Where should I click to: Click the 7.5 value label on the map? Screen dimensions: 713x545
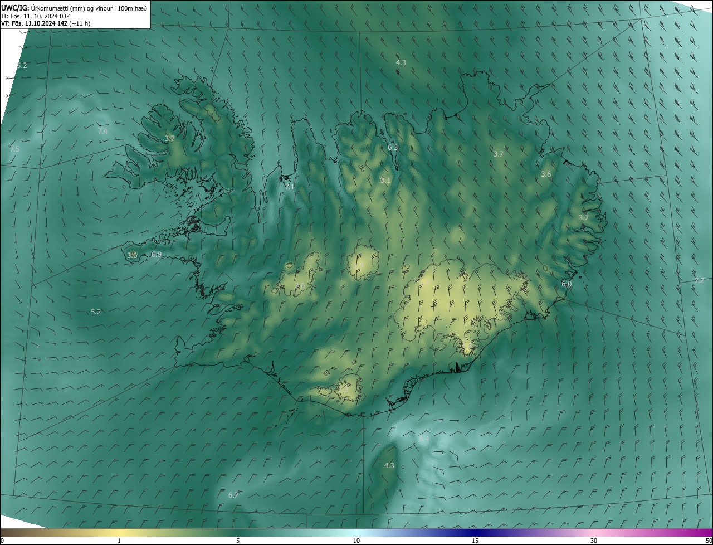click(14, 149)
